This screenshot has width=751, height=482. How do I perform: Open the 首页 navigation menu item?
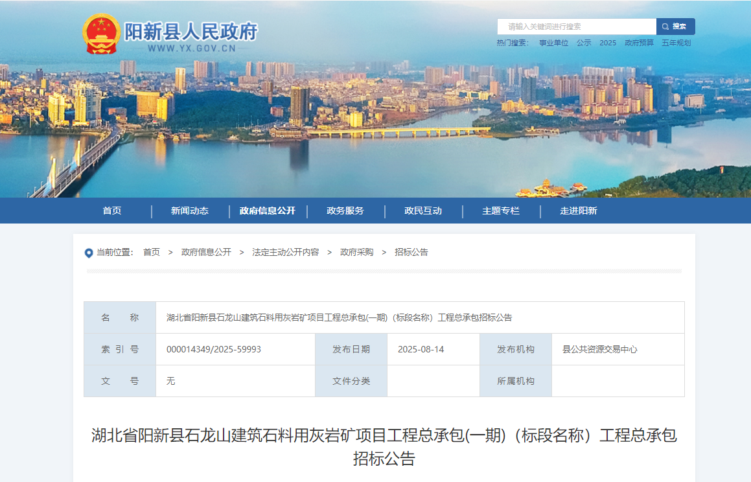click(x=111, y=211)
